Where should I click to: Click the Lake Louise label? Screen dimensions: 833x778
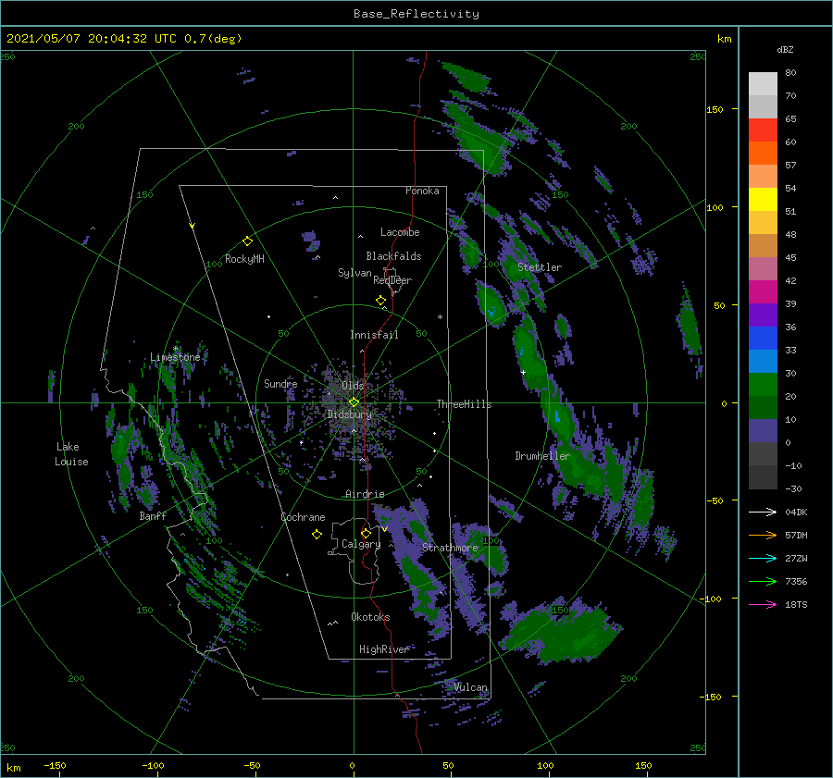tap(71, 454)
